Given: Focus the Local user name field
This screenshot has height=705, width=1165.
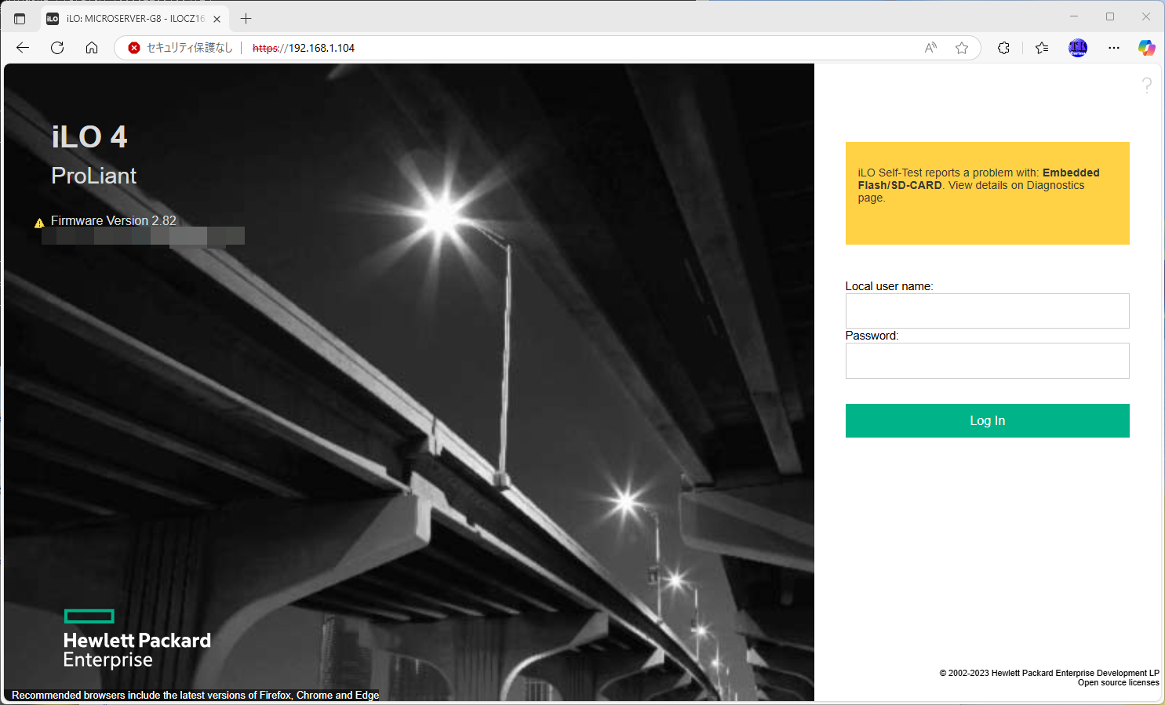Looking at the screenshot, I should coord(987,311).
